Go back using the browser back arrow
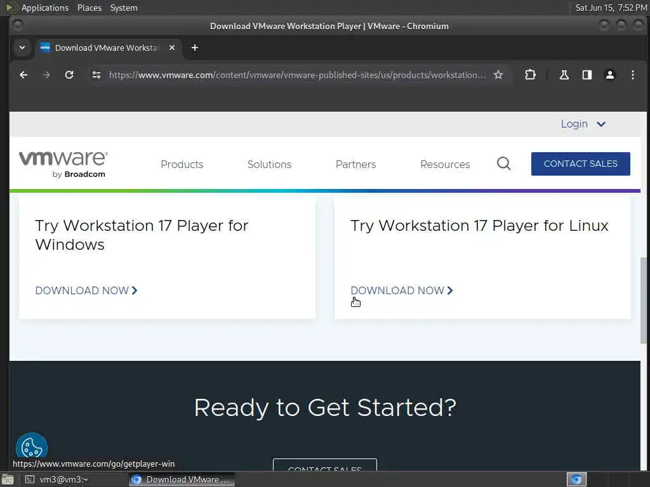The height and width of the screenshot is (487, 650). [x=23, y=75]
